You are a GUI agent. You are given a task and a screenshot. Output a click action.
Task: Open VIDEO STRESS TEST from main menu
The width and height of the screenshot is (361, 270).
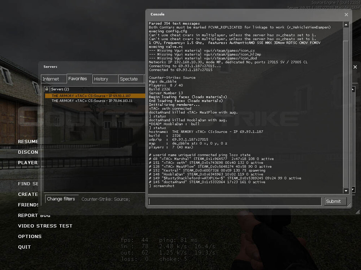click(x=45, y=226)
